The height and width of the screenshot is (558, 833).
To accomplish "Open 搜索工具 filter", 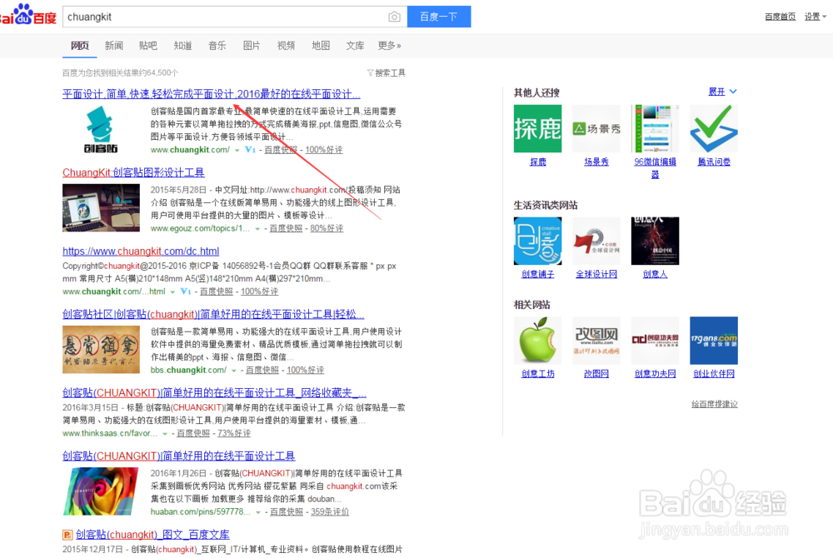I will [x=387, y=72].
